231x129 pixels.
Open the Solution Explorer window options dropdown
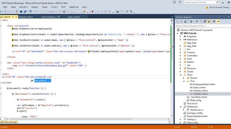point(229,17)
